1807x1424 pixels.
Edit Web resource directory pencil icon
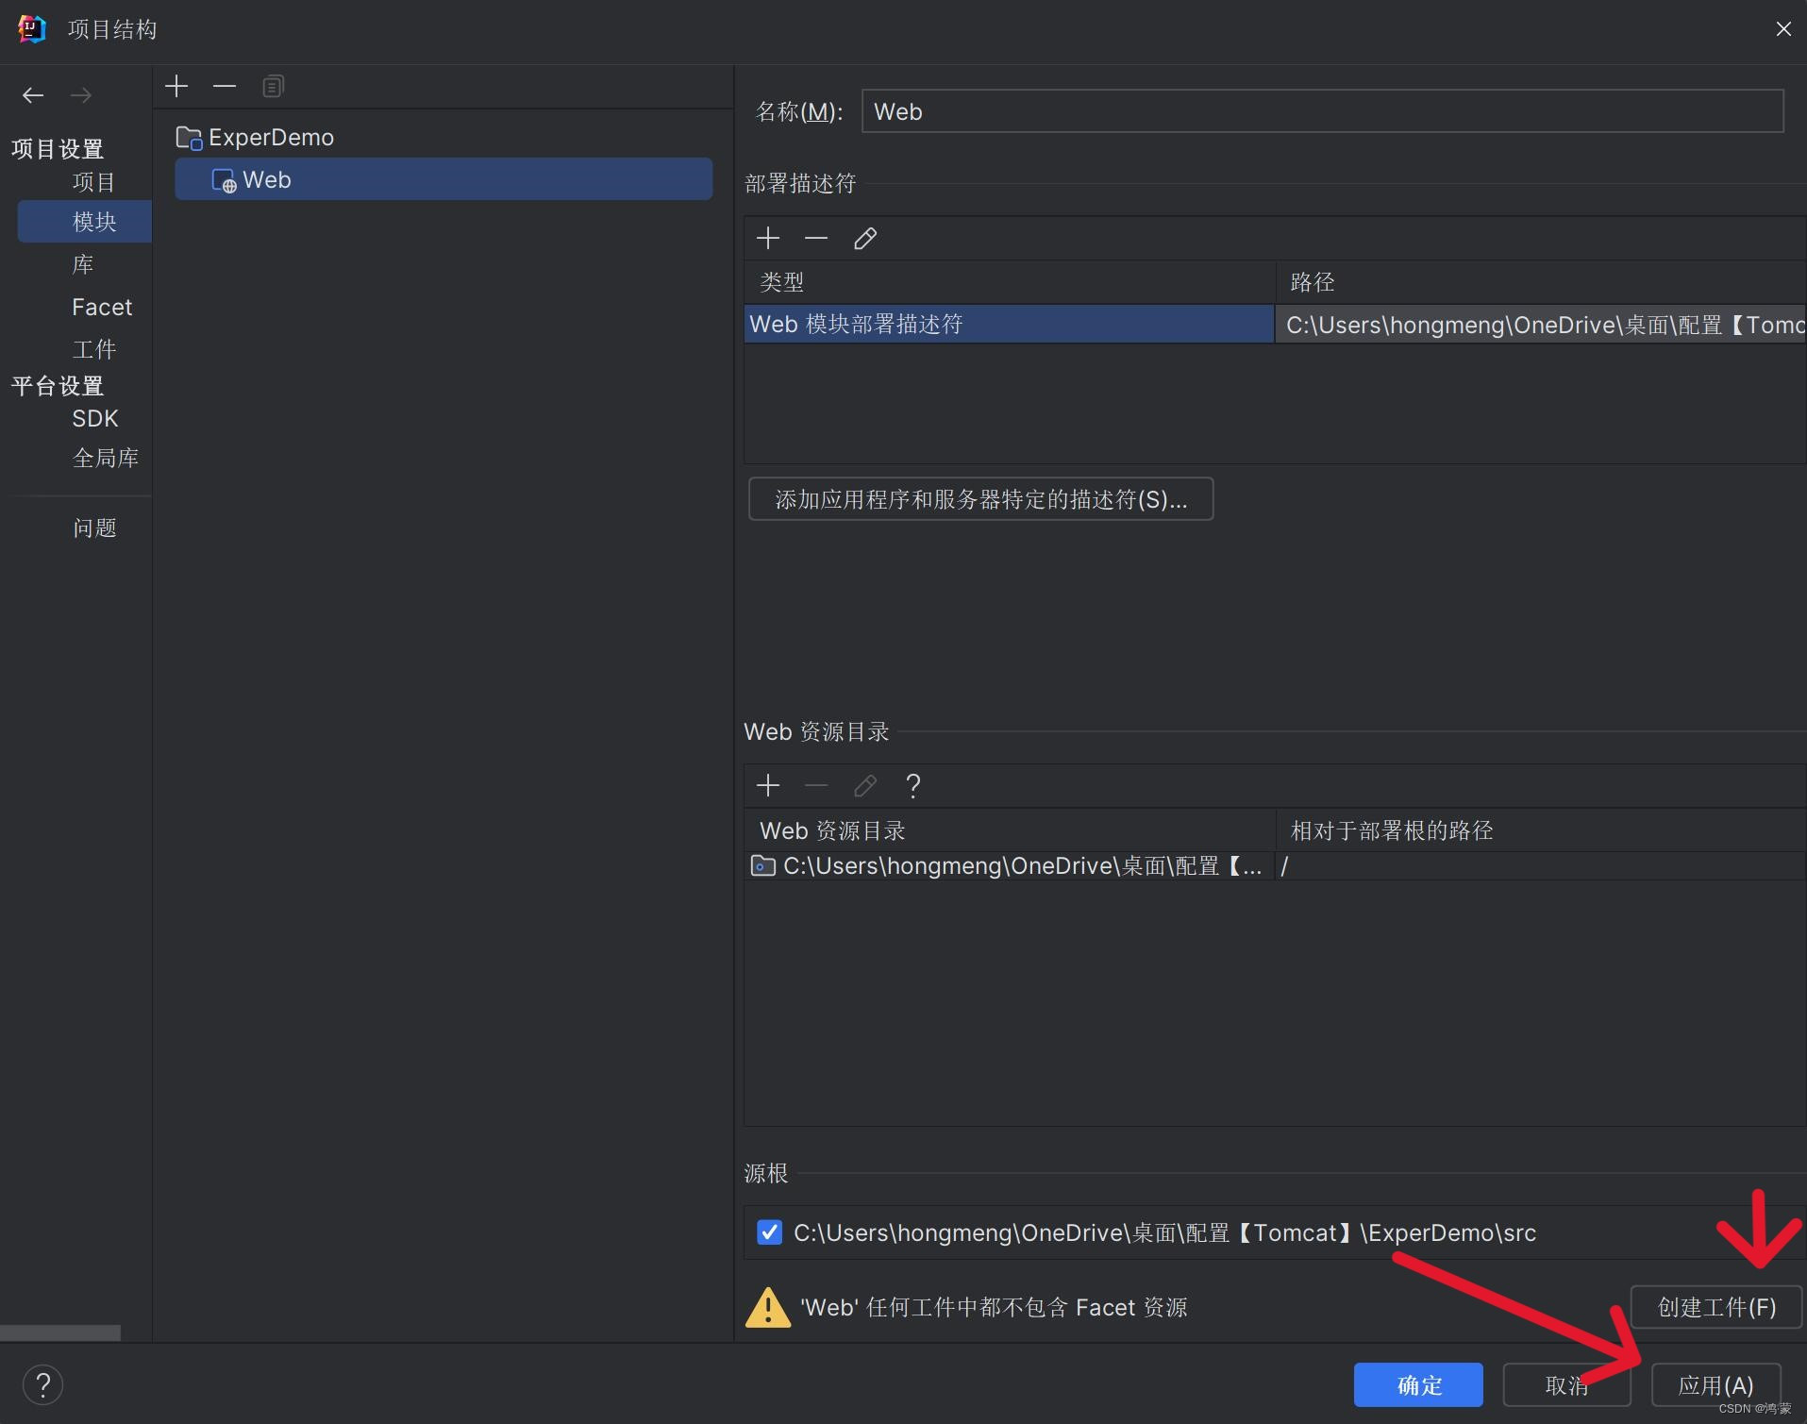click(x=864, y=786)
